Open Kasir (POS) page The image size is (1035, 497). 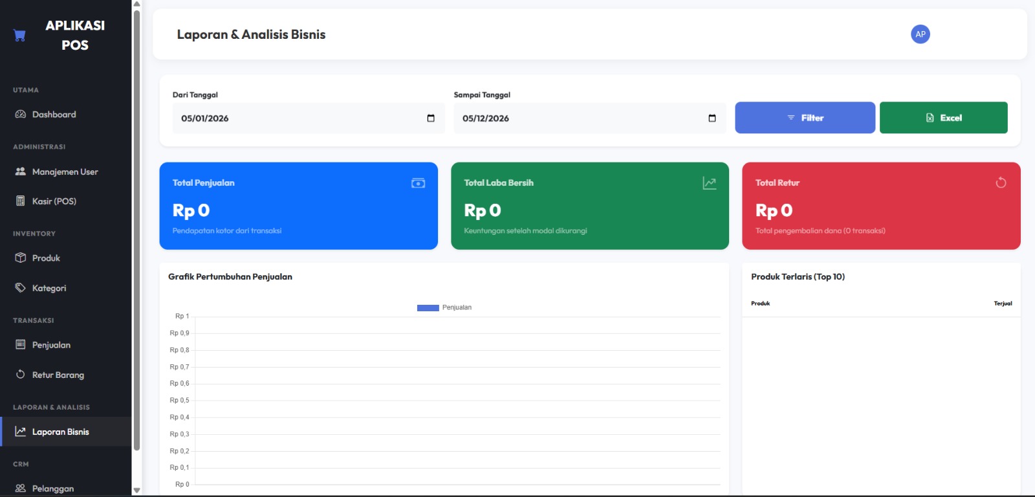pyautogui.click(x=66, y=201)
